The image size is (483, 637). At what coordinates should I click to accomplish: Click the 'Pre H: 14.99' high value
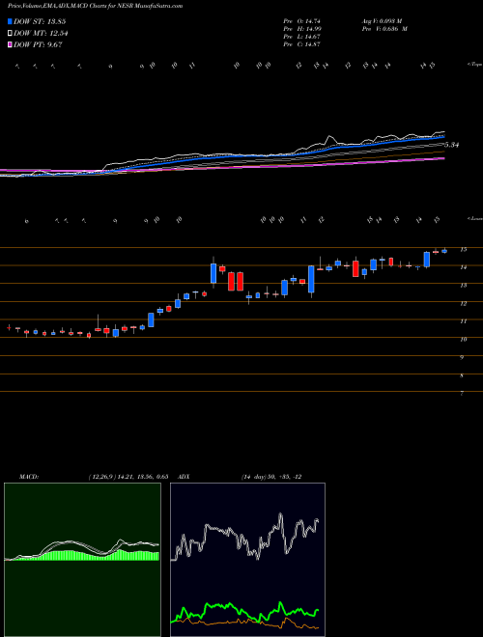(301, 29)
